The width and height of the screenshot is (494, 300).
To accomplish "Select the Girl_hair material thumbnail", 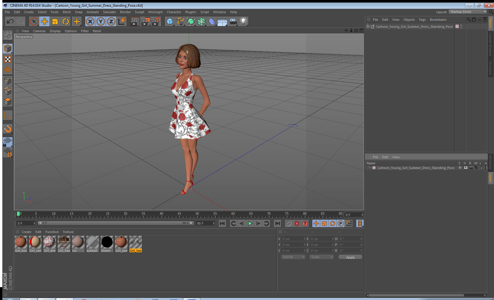I will point(64,244).
